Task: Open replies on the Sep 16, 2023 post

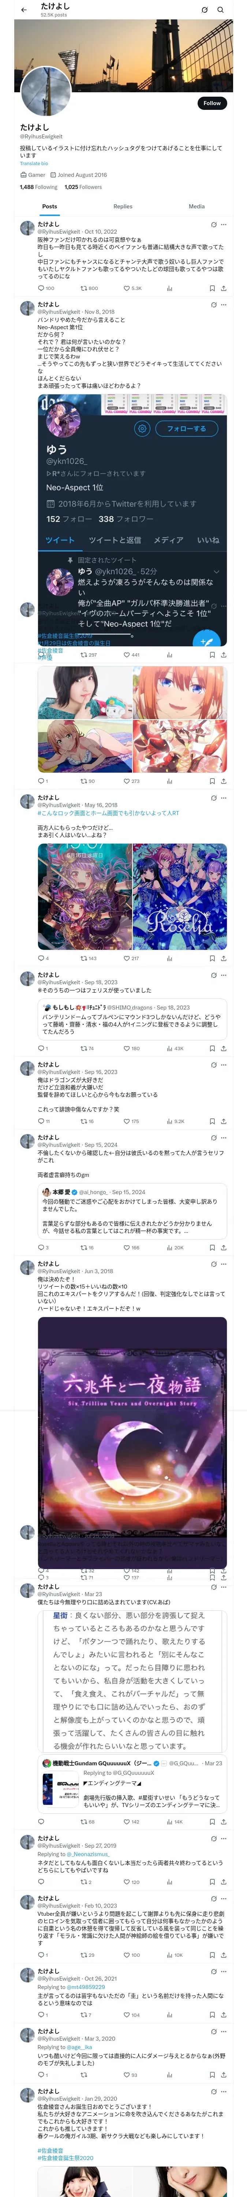Action: pyautogui.click(x=41, y=1122)
